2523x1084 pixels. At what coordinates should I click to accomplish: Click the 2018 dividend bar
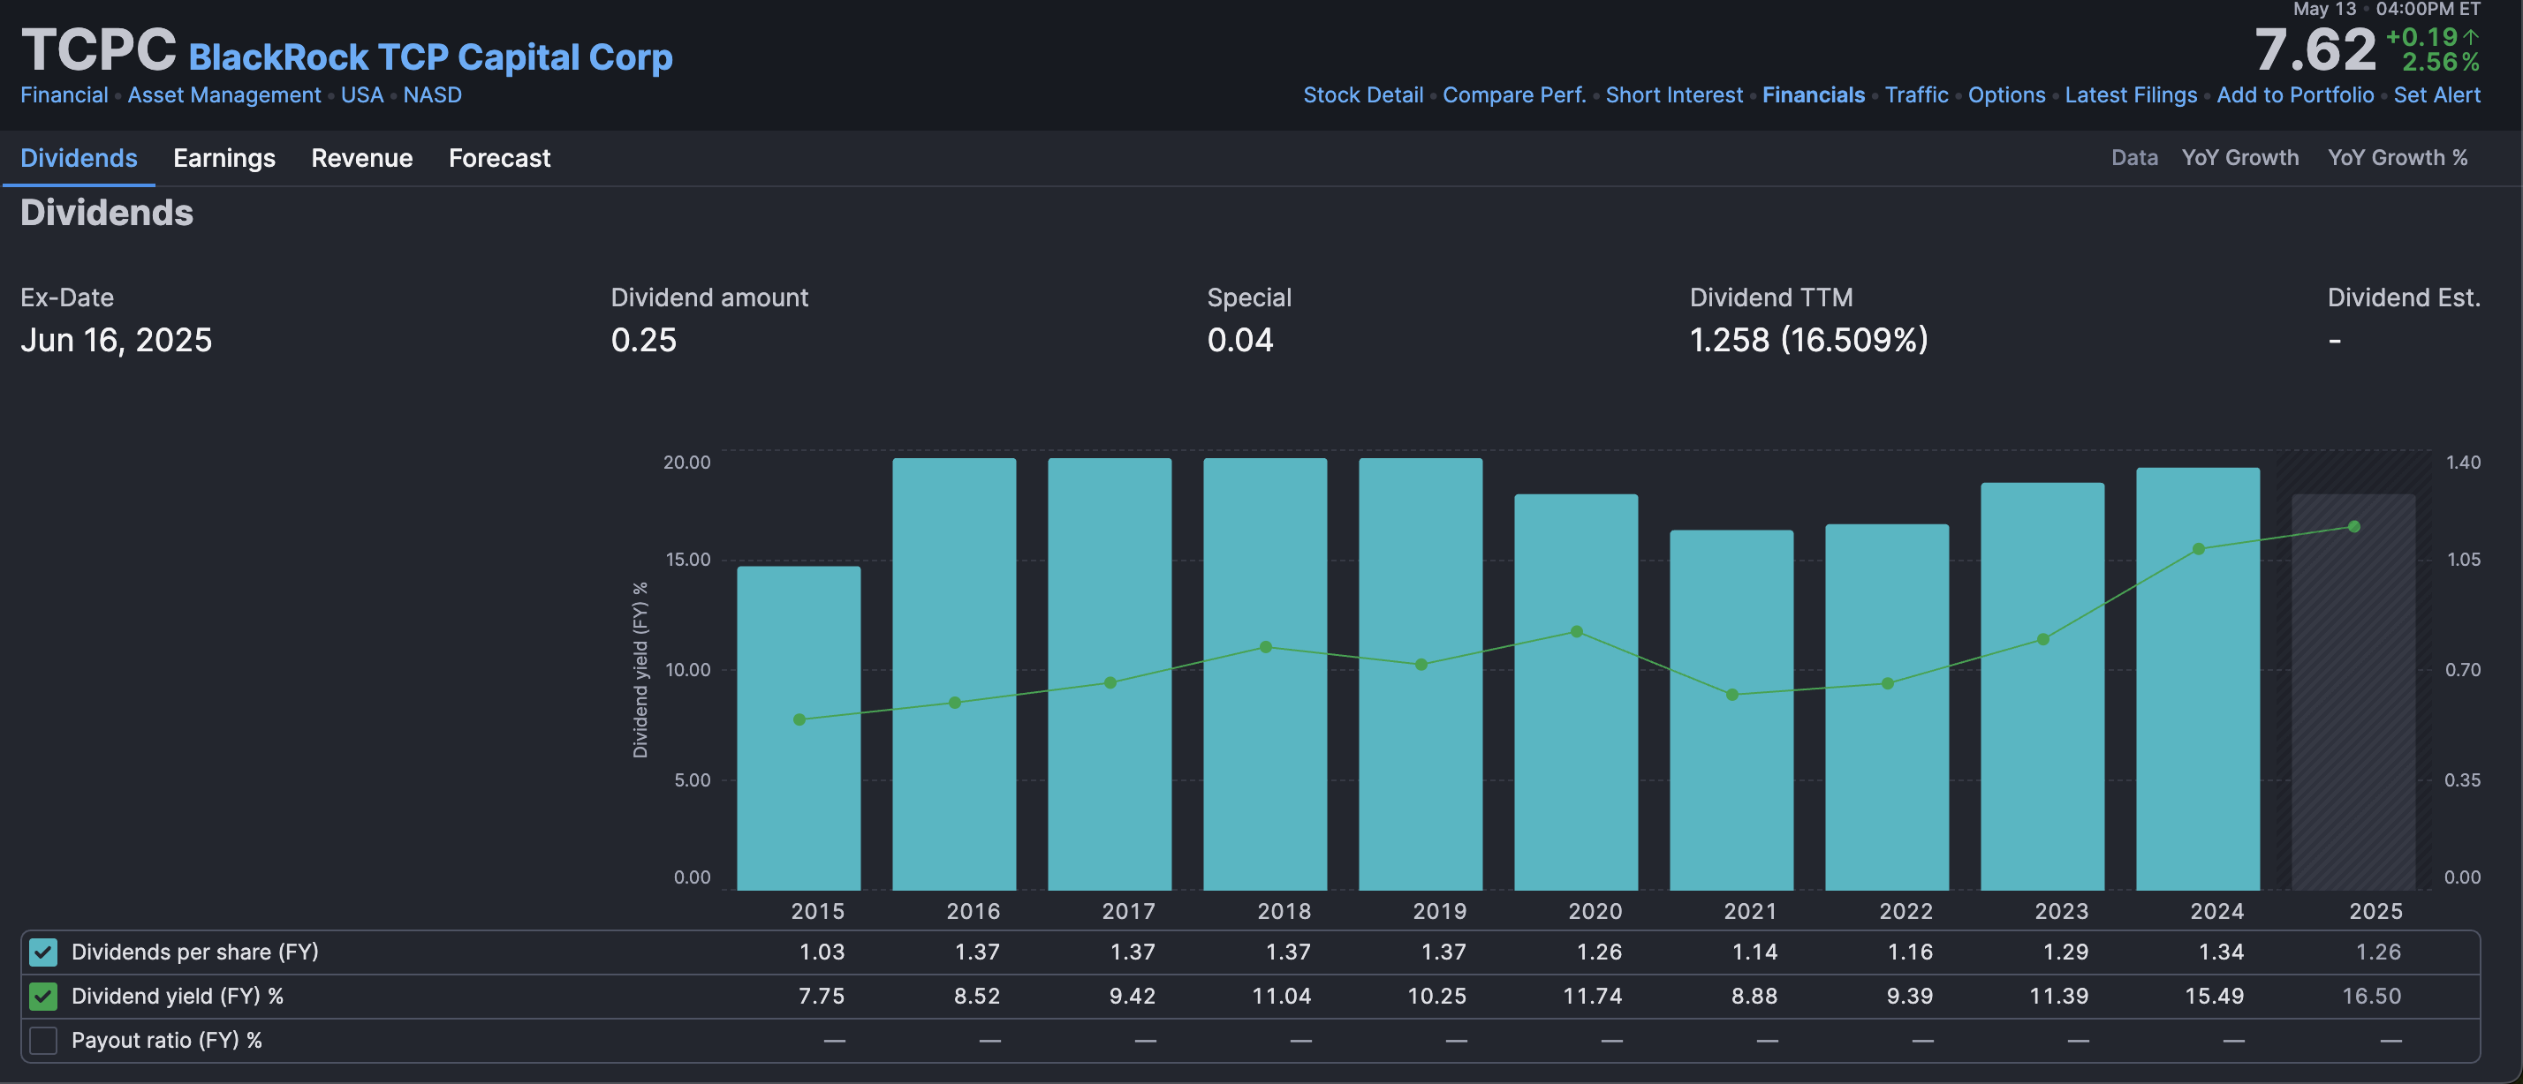(1264, 674)
